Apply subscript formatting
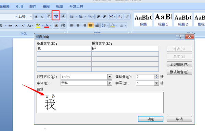Screen dimensions: 205x131 pos(17,26)
